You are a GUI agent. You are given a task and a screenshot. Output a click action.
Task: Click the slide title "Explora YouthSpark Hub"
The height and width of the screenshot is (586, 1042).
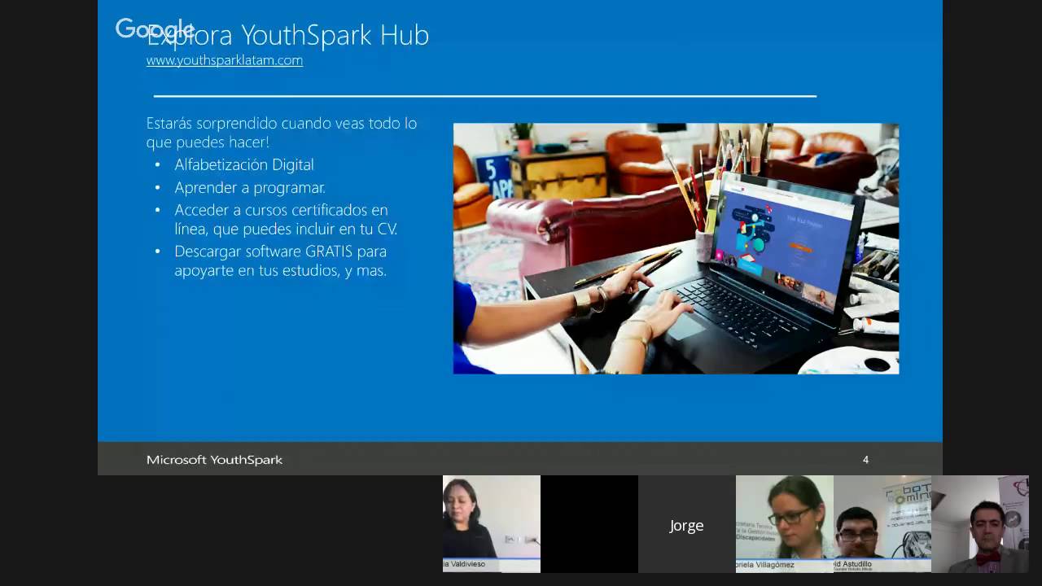(287, 35)
